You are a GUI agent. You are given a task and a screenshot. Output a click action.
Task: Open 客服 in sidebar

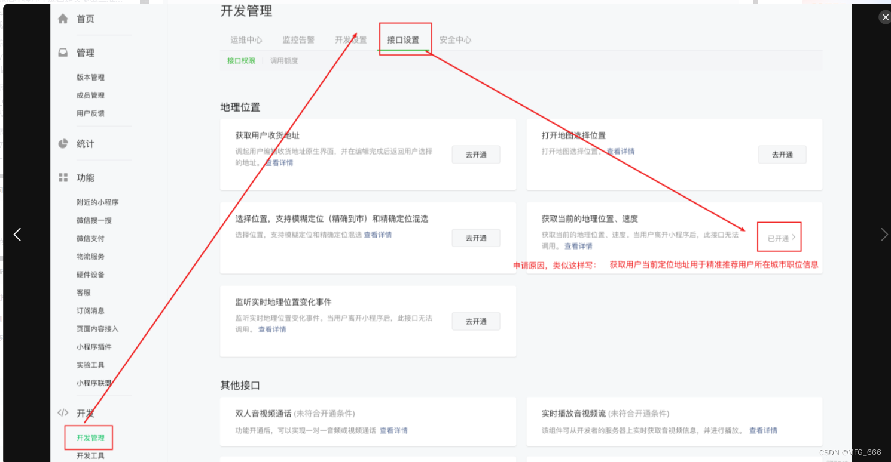click(83, 293)
